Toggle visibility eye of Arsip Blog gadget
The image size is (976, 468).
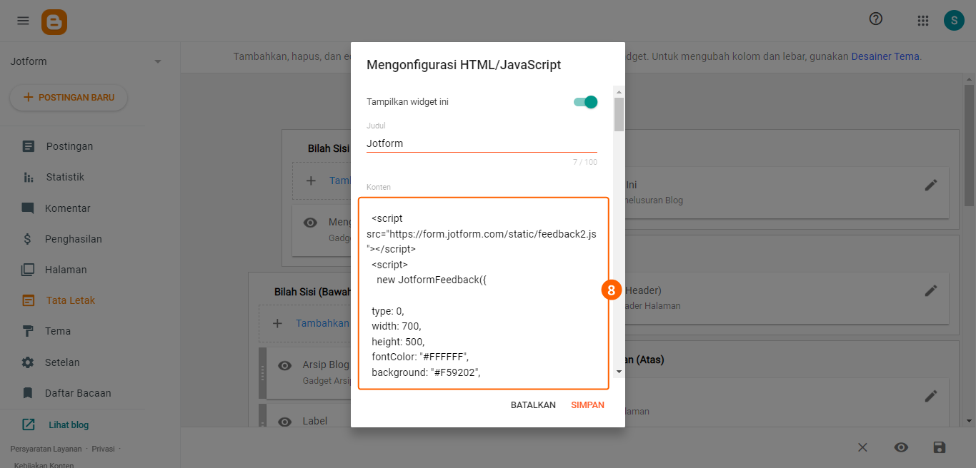coord(284,365)
